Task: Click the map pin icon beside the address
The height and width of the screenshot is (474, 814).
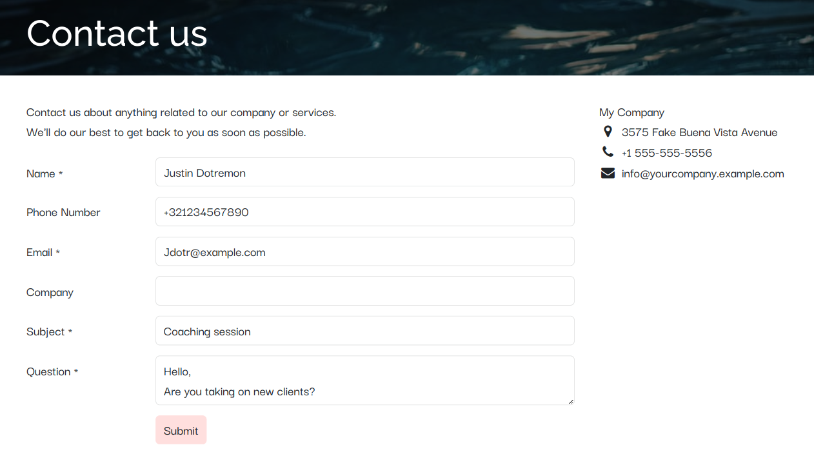Action: 607,132
